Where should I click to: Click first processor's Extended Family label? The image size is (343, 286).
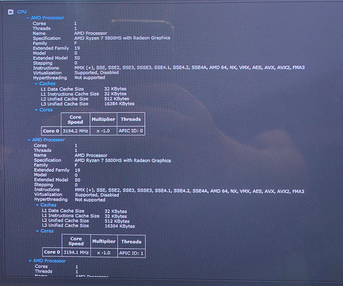pos(51,48)
